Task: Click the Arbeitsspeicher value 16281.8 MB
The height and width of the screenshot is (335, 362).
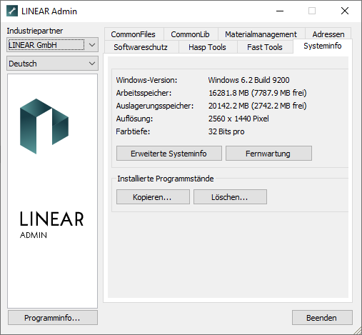Action: tap(258, 93)
